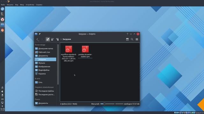Launch Yandex Browser from the dock
This screenshot has width=204, height=114.
[x=3, y=20]
